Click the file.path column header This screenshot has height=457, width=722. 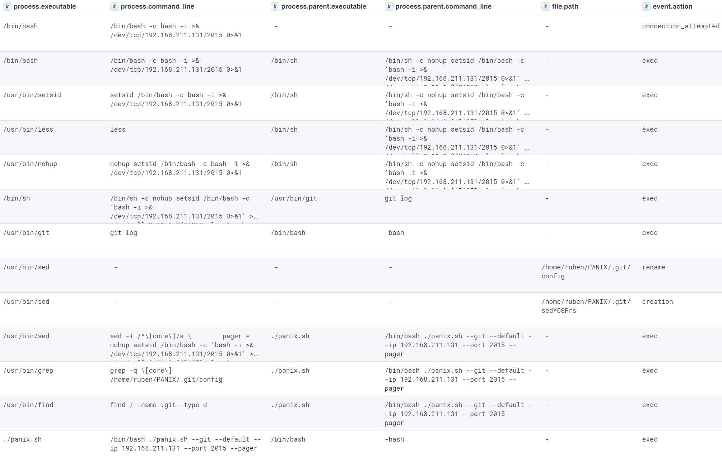click(565, 6)
